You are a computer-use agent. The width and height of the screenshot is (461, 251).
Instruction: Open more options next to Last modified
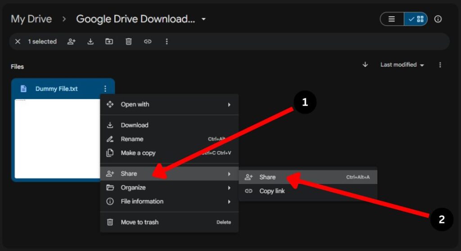(440, 65)
